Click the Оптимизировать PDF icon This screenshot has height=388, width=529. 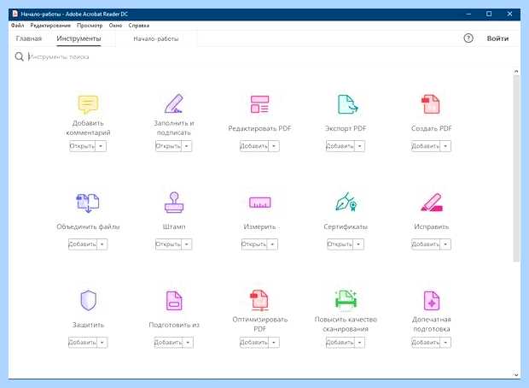coord(259,300)
